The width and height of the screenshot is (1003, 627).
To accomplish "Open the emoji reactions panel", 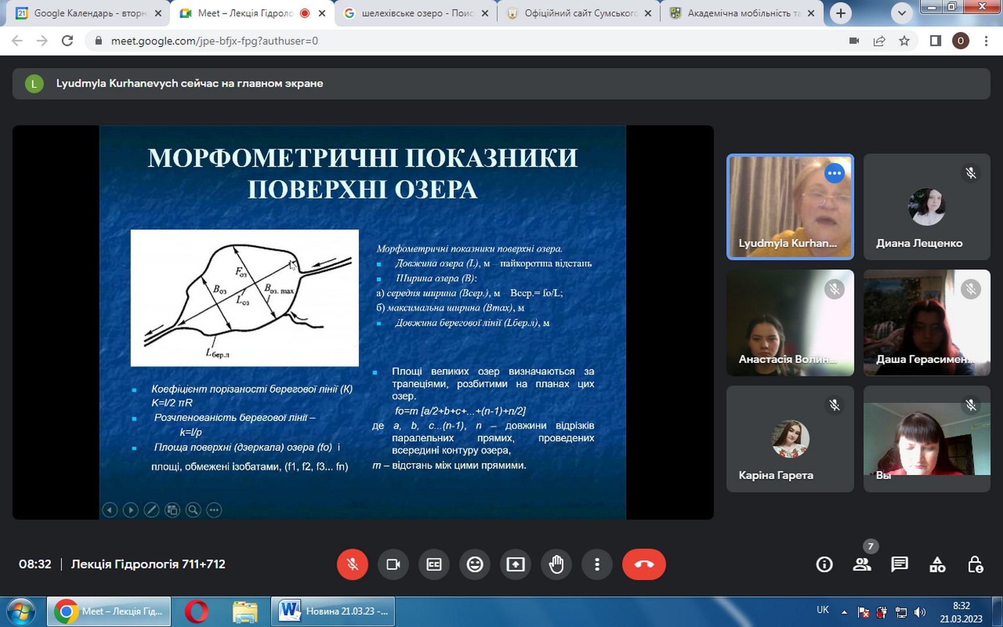I will 475,564.
